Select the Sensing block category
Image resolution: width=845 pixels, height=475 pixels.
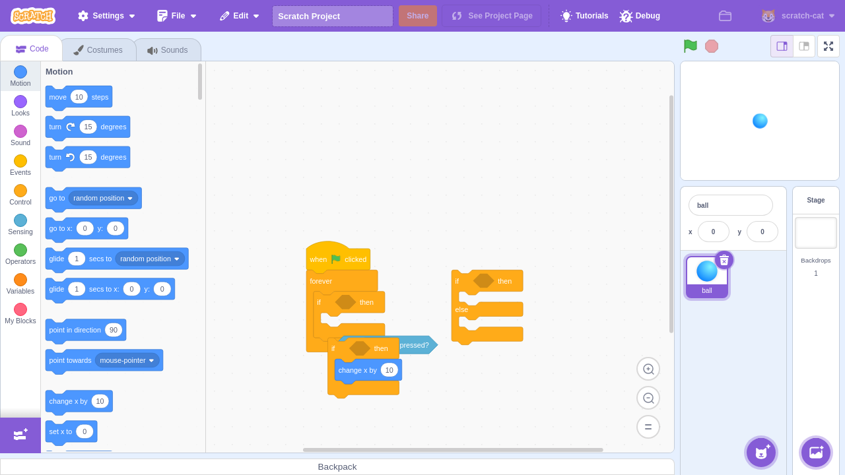20,225
